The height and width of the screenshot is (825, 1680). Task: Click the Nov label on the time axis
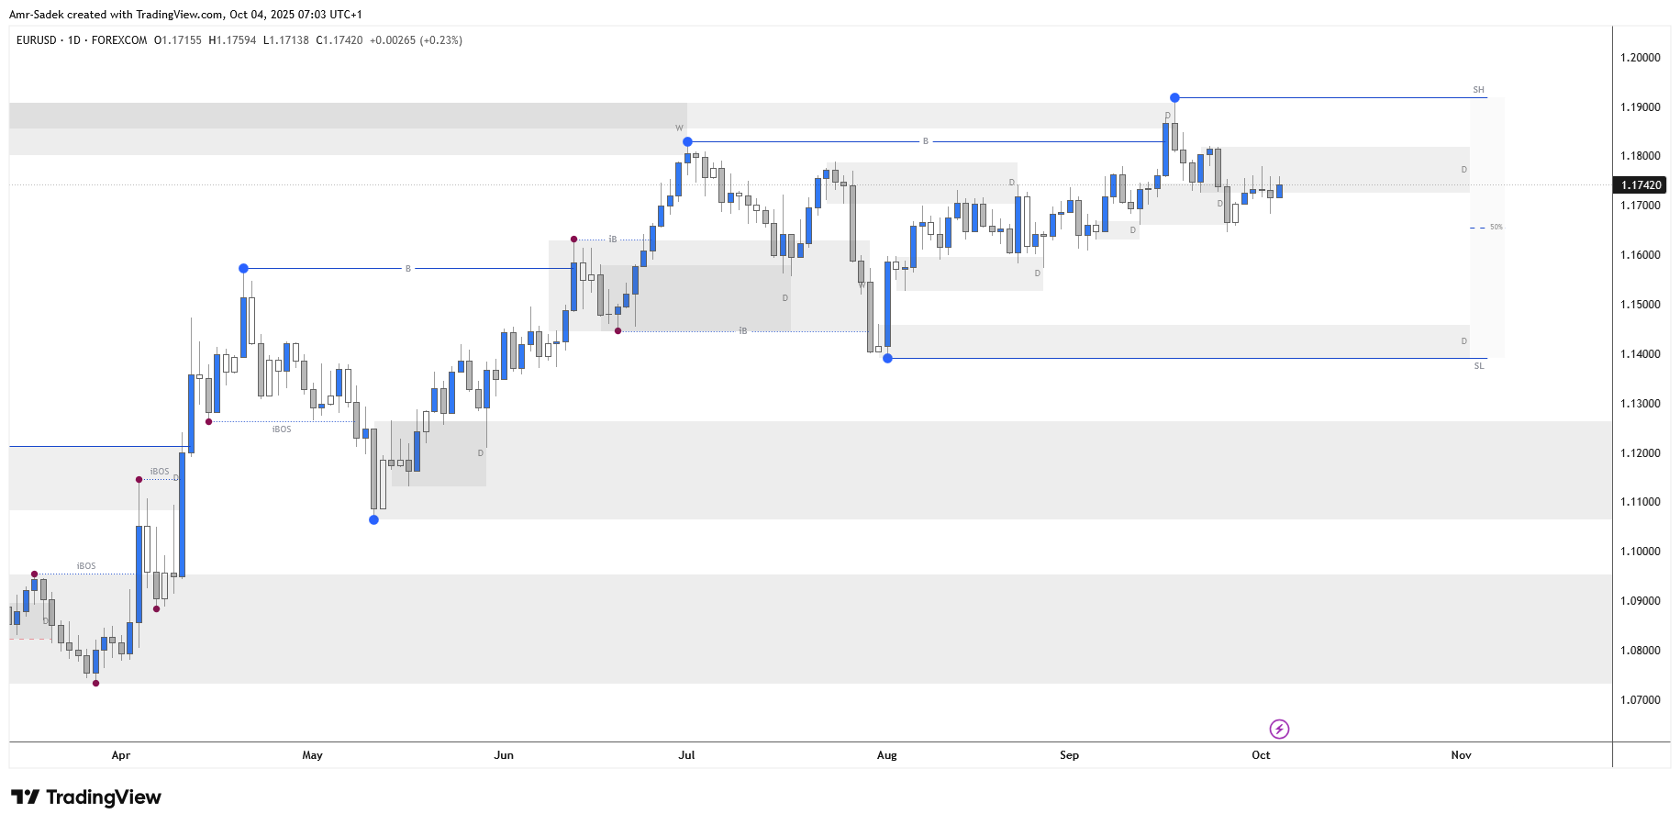(x=1461, y=755)
